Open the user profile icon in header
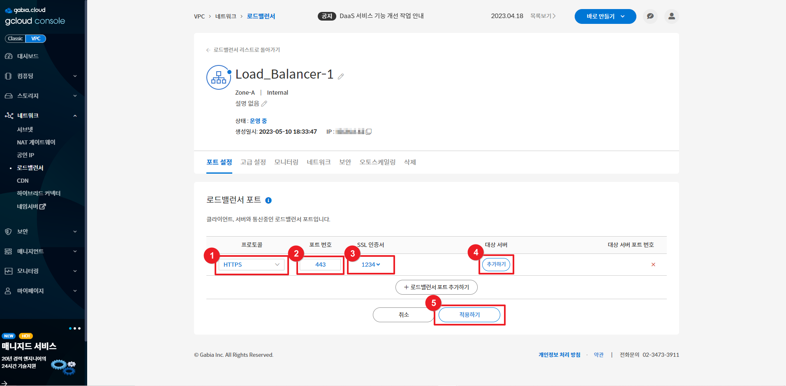786x386 pixels. [x=671, y=16]
